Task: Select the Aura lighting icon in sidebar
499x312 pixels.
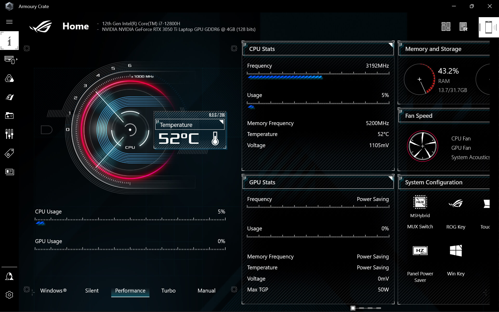Action: tap(9, 78)
